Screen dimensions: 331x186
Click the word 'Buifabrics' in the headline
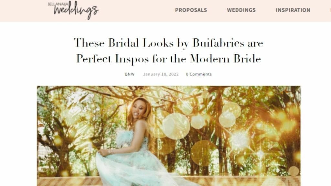(x=219, y=43)
